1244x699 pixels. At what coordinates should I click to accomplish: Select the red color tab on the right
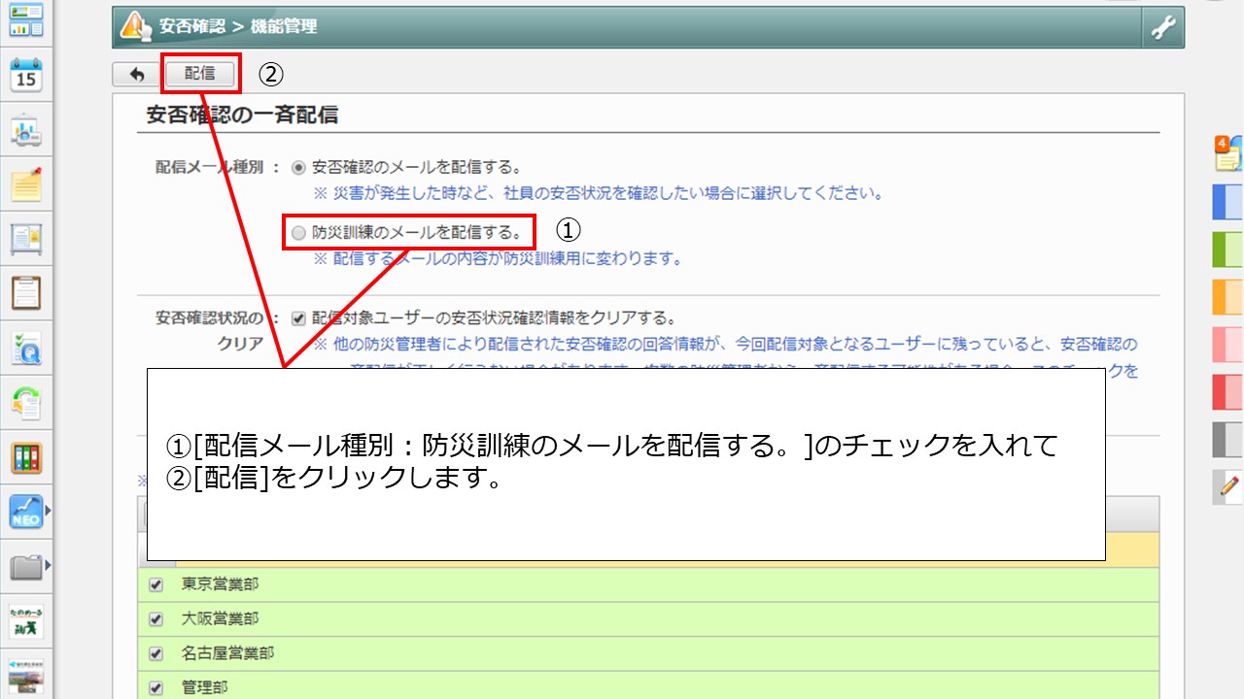[1228, 392]
